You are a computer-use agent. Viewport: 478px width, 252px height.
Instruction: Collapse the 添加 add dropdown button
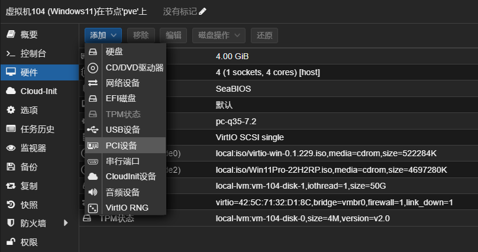click(x=103, y=35)
